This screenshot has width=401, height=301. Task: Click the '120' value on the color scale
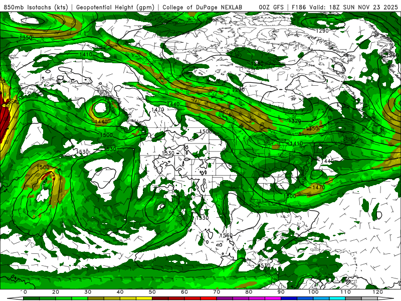(x=378, y=292)
